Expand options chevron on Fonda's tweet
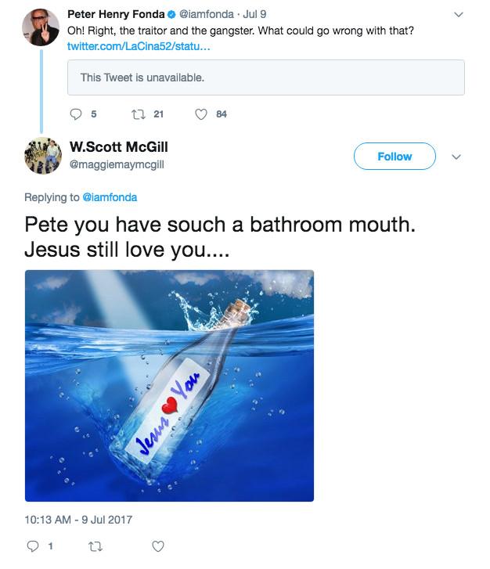Viewport: 490px width, 569px height. (x=459, y=14)
